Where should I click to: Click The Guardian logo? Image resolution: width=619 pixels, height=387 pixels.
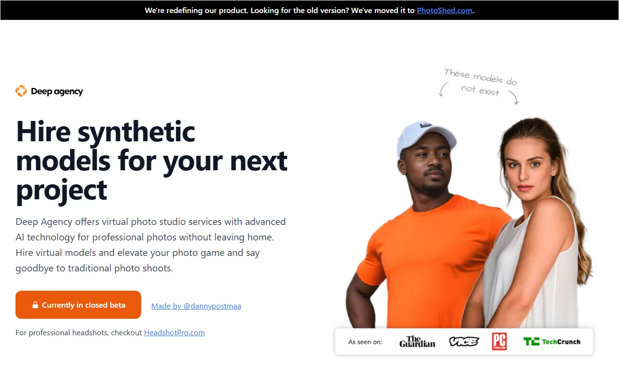(417, 342)
